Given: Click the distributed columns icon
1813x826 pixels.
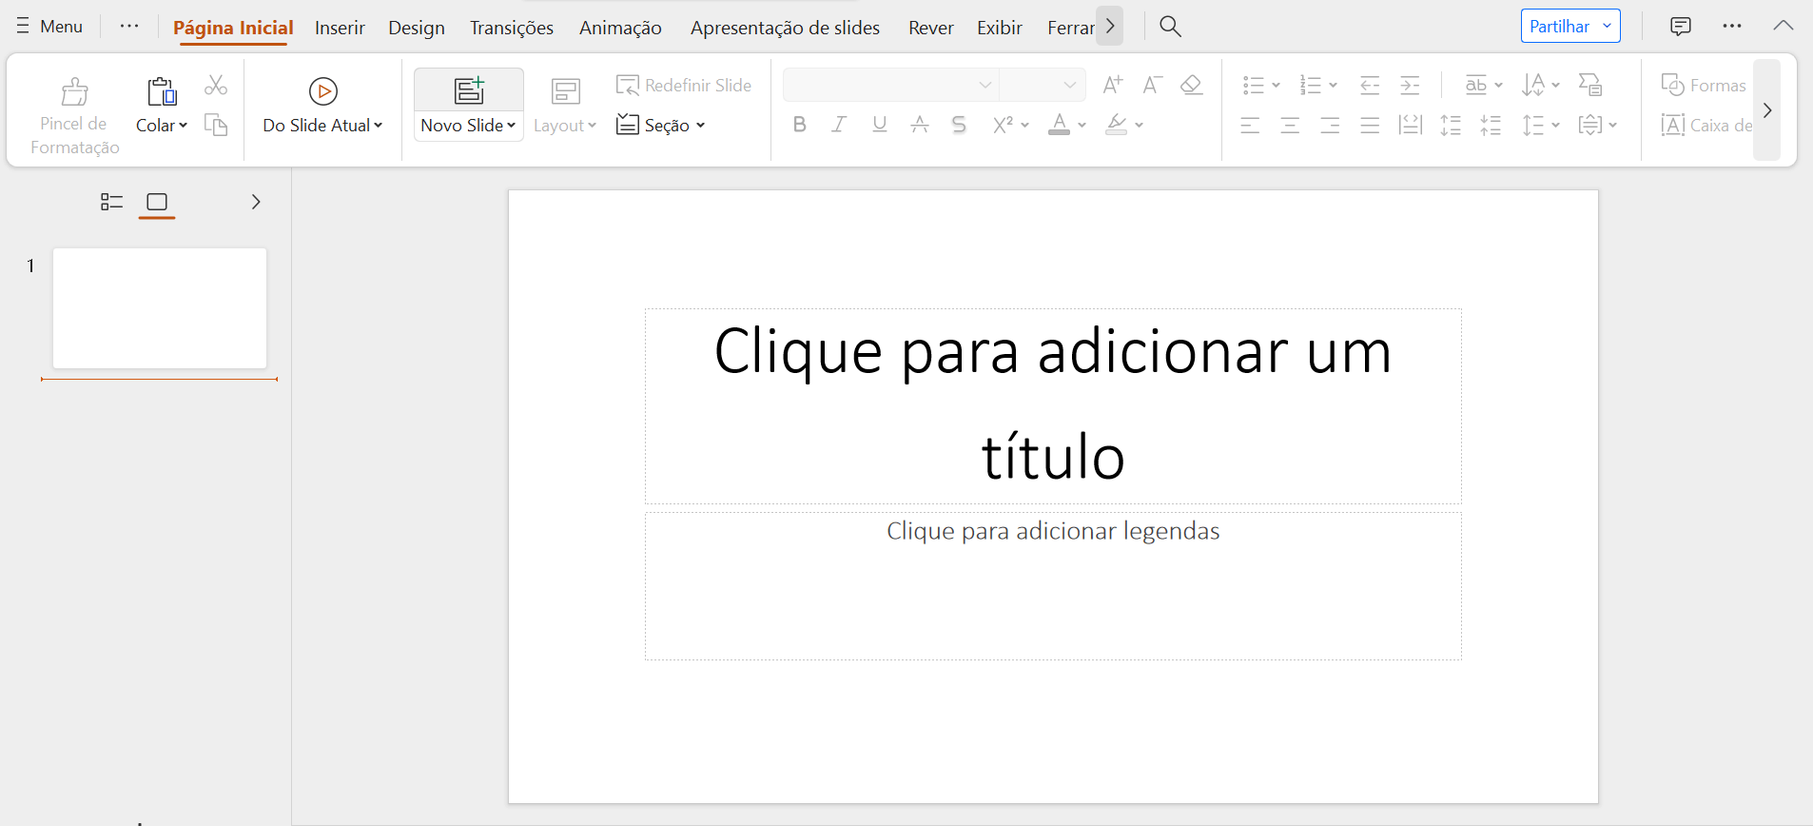Looking at the screenshot, I should [1410, 125].
